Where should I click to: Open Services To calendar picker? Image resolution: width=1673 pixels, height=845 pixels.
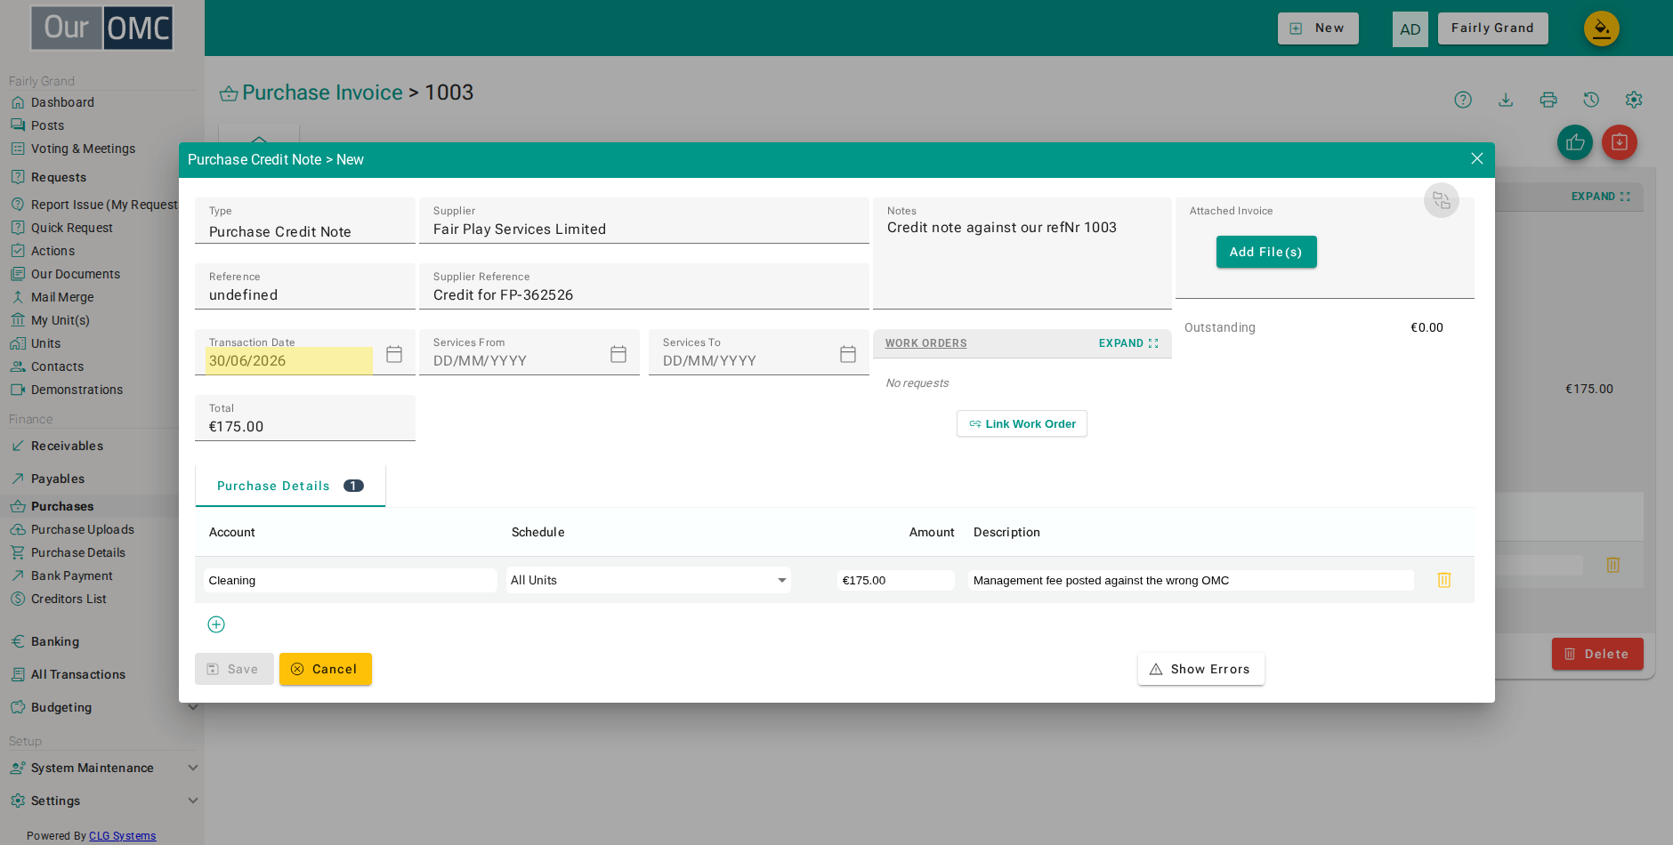point(848,354)
